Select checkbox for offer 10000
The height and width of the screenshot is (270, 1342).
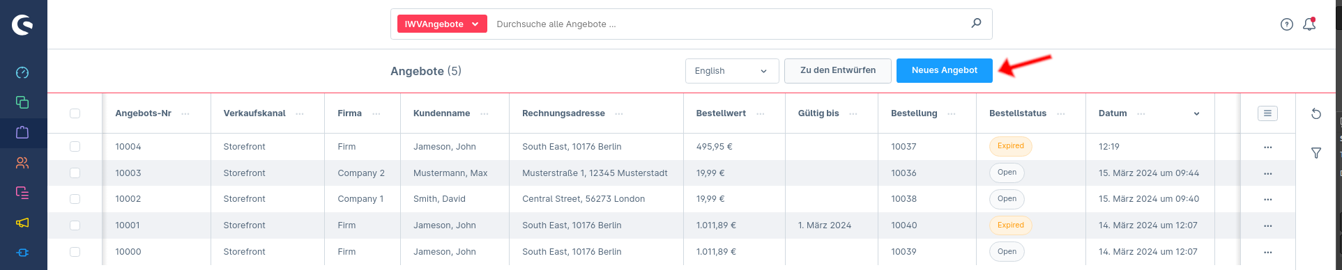point(75,252)
